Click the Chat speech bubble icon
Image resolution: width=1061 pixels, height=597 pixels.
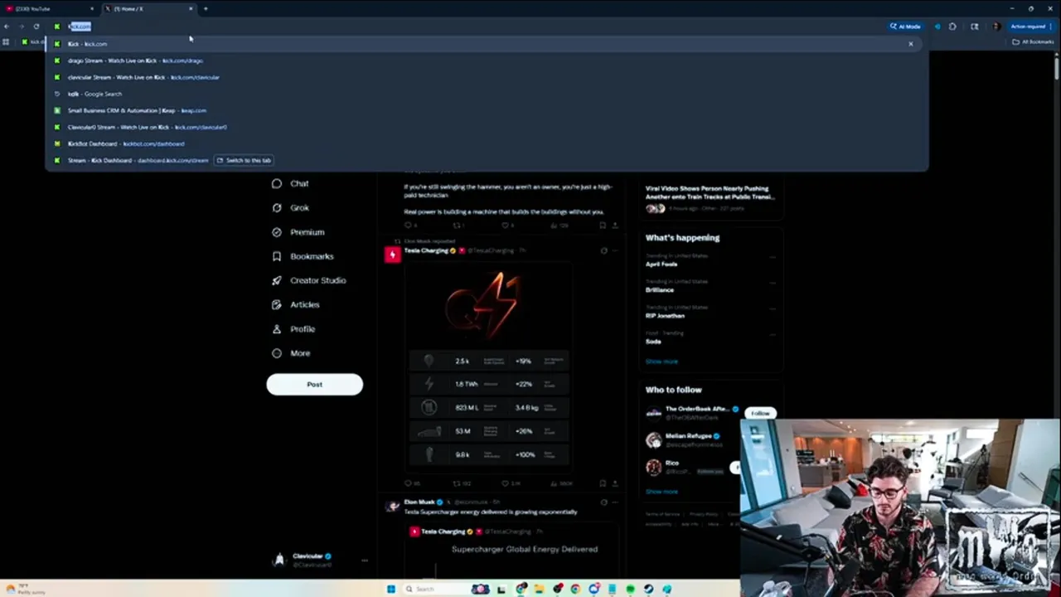pyautogui.click(x=277, y=183)
